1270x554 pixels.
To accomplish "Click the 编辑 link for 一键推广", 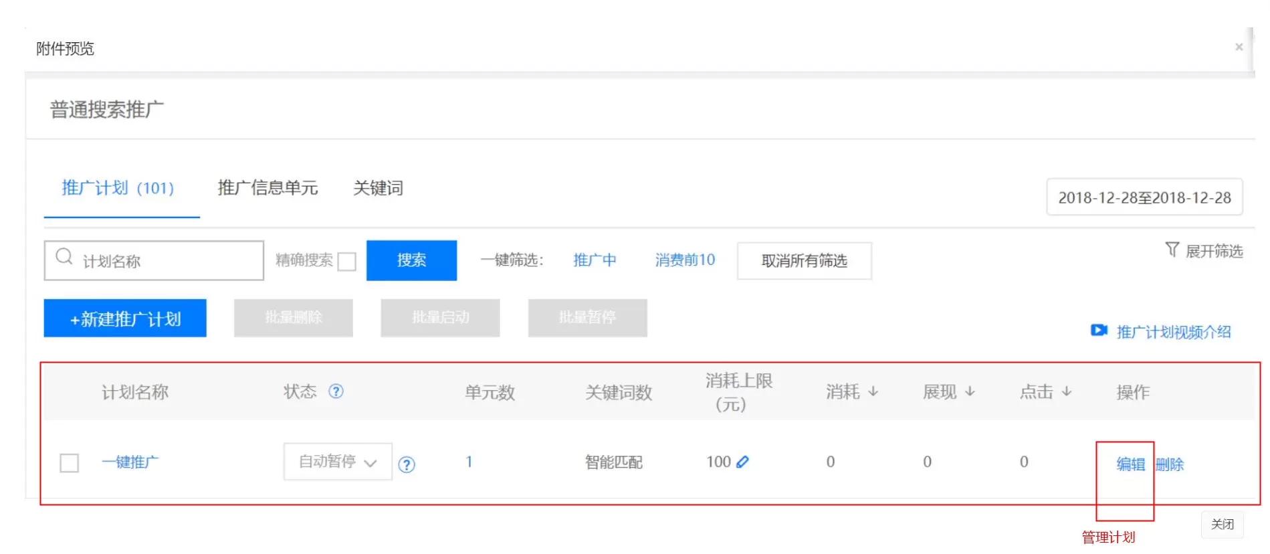I will 1130,464.
